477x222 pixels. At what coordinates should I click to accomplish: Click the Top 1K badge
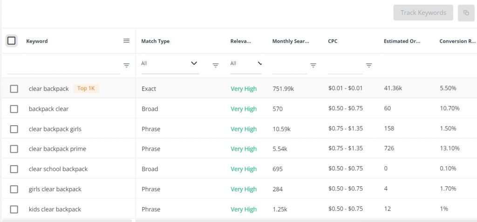86,88
